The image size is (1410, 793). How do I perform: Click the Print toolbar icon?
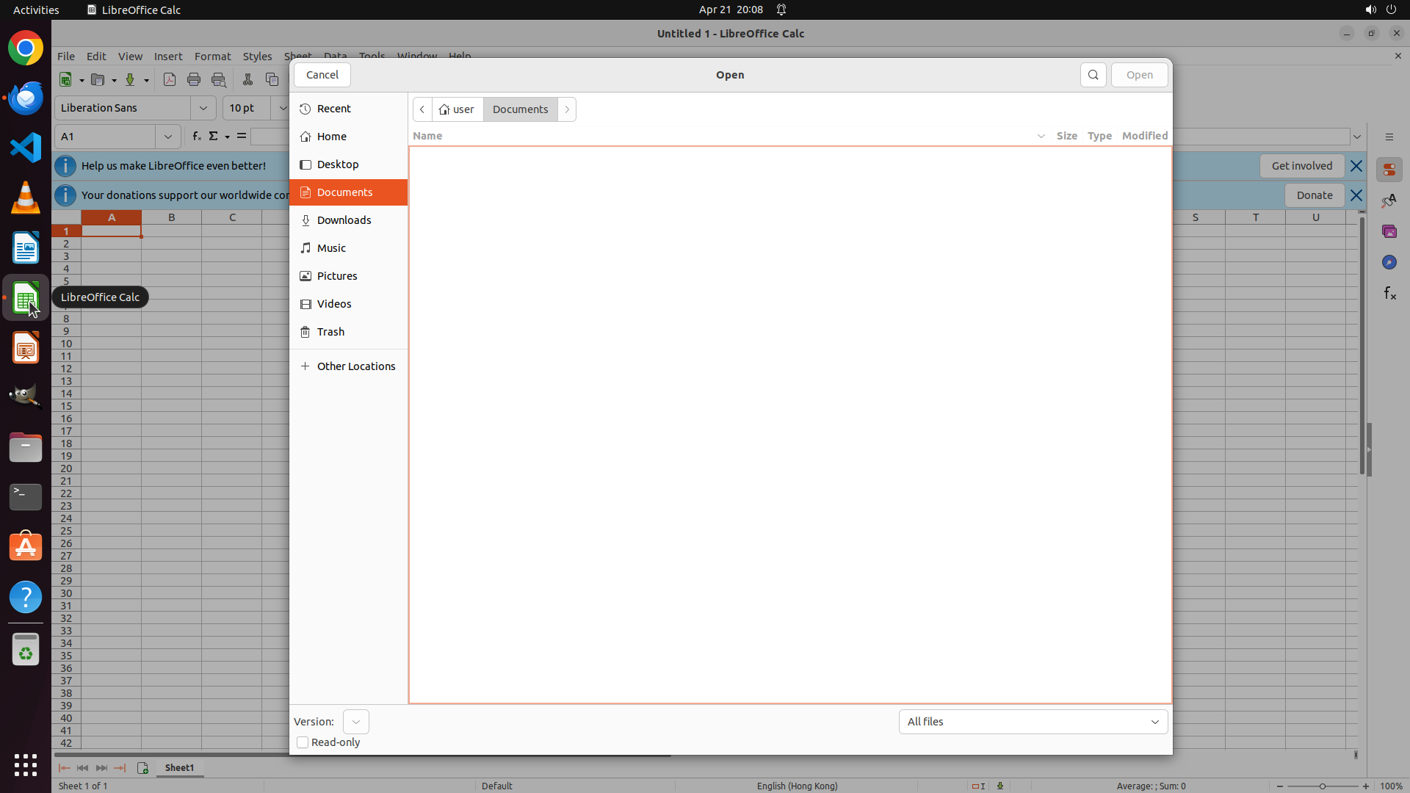[x=194, y=80]
